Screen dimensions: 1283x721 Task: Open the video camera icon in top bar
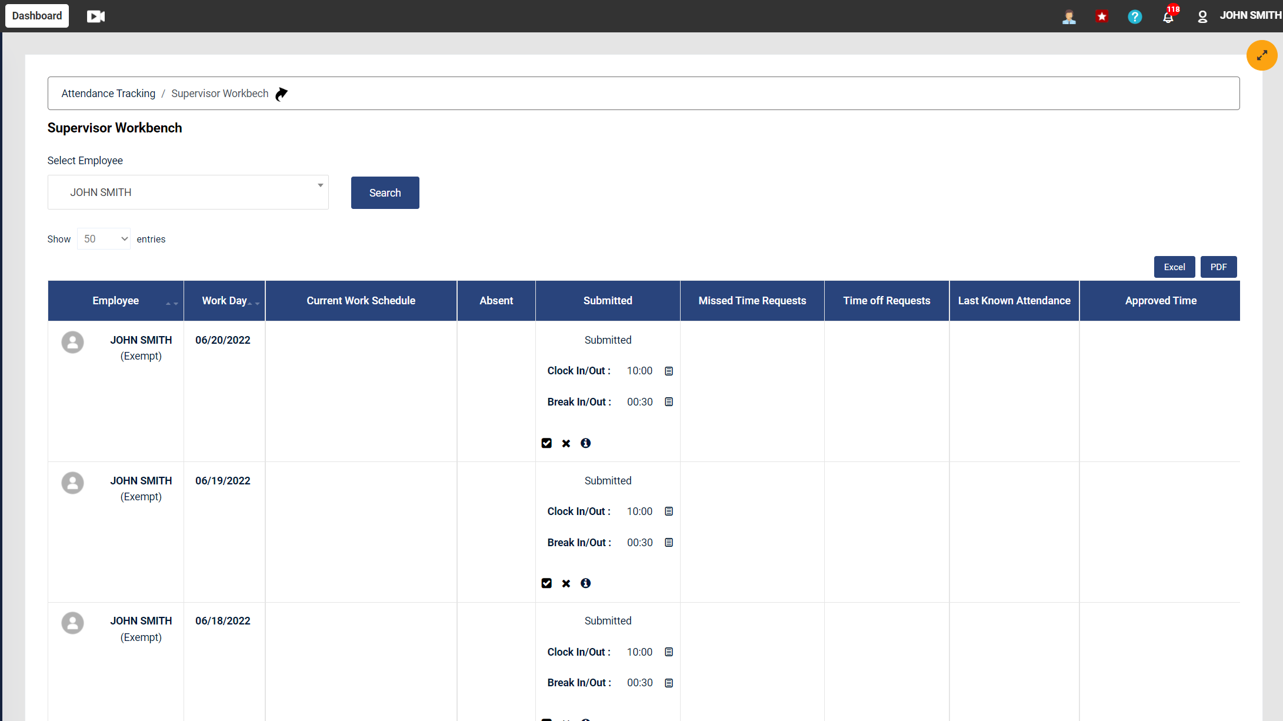point(96,16)
